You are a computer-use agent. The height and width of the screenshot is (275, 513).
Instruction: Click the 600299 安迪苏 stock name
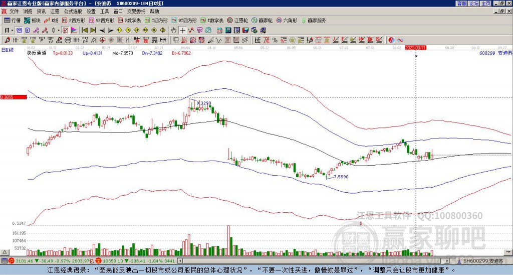click(495, 53)
